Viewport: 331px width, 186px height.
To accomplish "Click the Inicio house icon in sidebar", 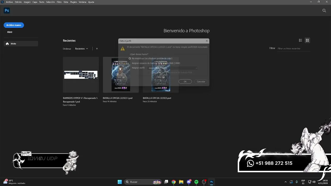I will tap(7, 44).
